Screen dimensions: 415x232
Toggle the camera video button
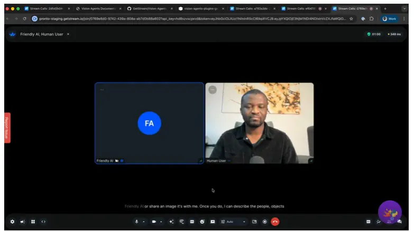(154, 221)
